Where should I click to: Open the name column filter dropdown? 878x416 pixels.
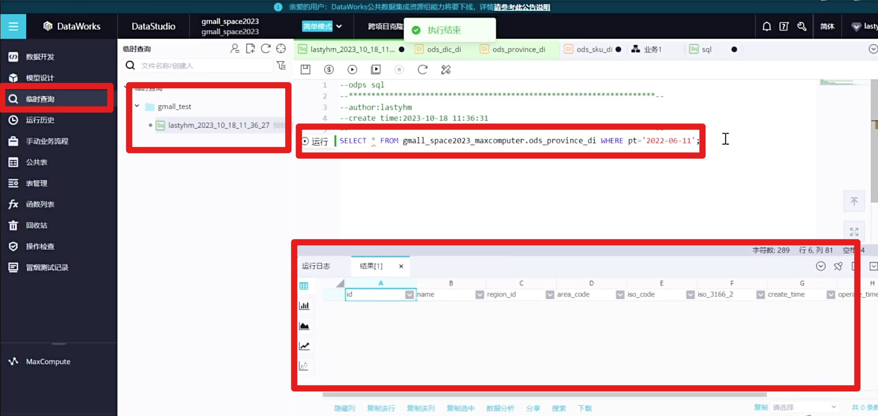coord(480,295)
